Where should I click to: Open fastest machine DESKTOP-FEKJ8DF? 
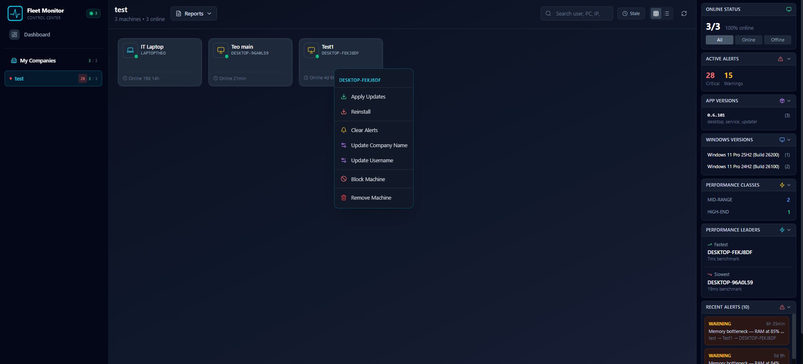730,252
